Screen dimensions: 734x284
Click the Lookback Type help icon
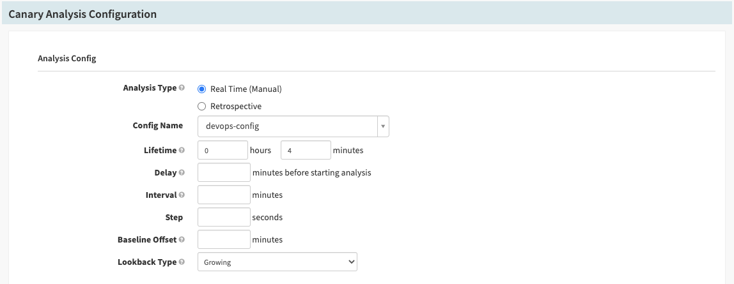click(182, 262)
